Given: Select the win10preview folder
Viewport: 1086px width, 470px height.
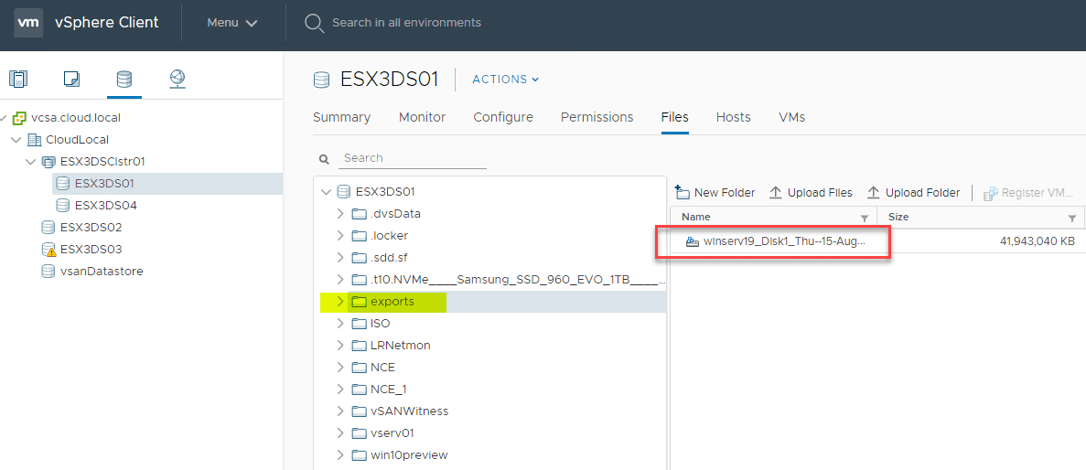Looking at the screenshot, I should coord(409,455).
